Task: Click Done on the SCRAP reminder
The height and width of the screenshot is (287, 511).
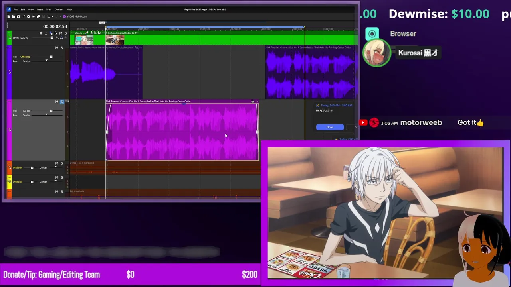Action: coord(330,127)
